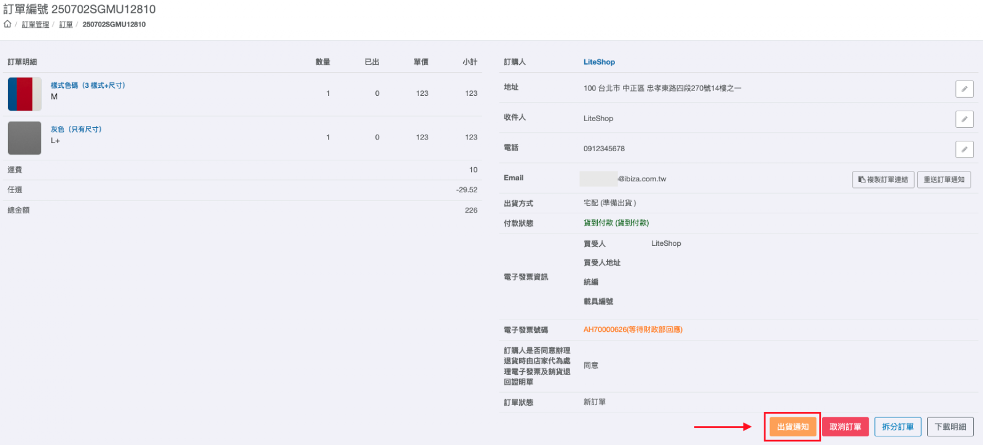Click the email @ibiza.com.tw text

click(642, 179)
